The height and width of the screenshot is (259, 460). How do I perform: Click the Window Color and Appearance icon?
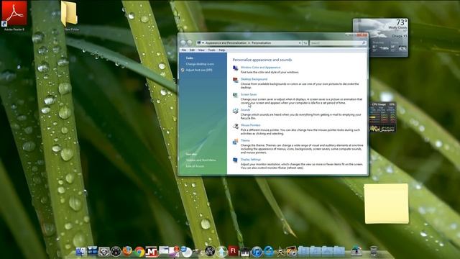click(x=235, y=68)
